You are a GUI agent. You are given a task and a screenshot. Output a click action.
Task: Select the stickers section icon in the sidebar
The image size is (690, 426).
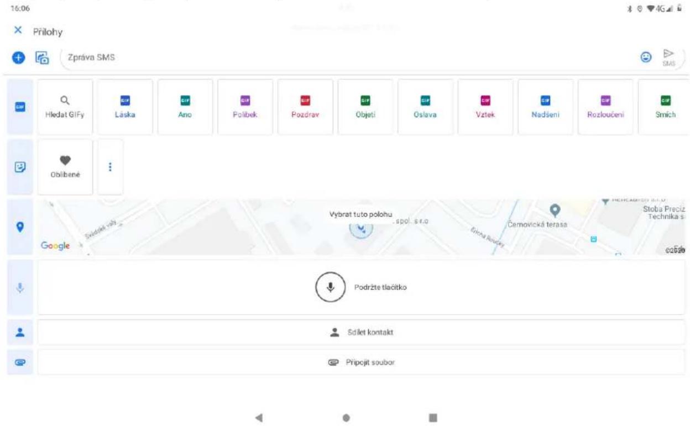click(x=19, y=166)
